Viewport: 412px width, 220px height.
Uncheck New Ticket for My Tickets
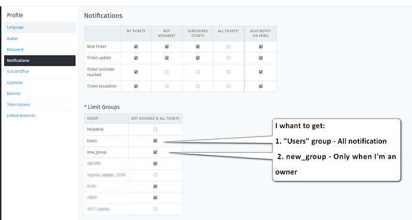tap(136, 47)
